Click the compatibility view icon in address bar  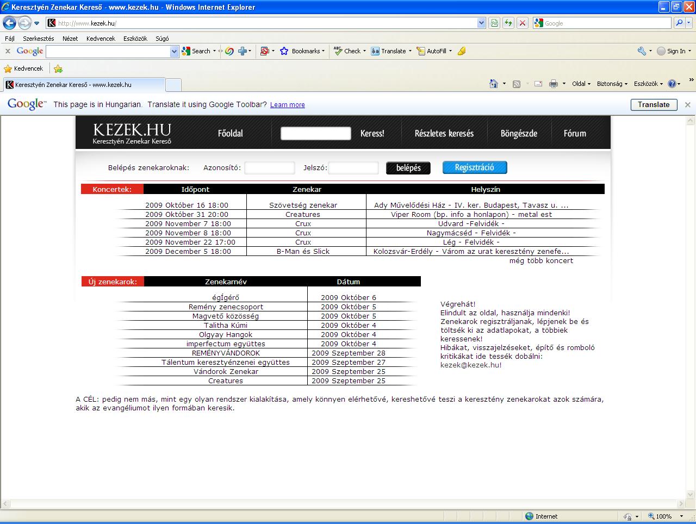click(x=494, y=23)
